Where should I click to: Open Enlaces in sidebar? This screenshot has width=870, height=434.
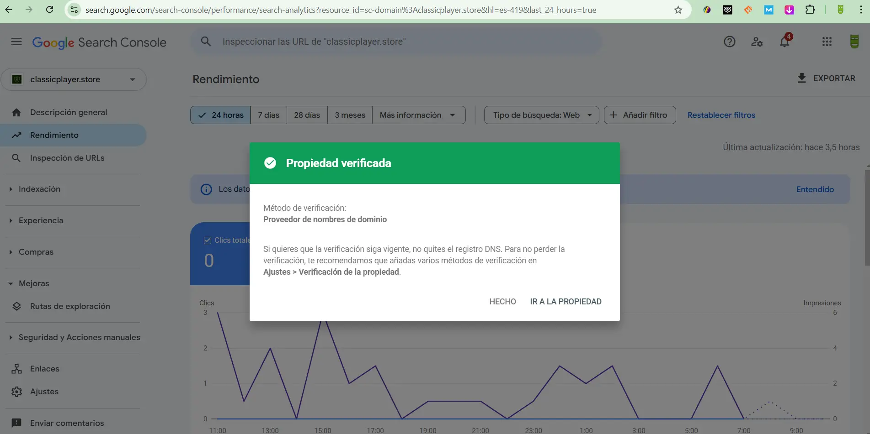[x=73, y=369]
